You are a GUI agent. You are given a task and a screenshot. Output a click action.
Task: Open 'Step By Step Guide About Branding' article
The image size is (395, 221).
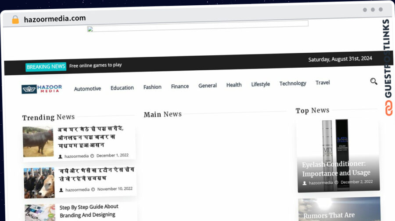89,211
